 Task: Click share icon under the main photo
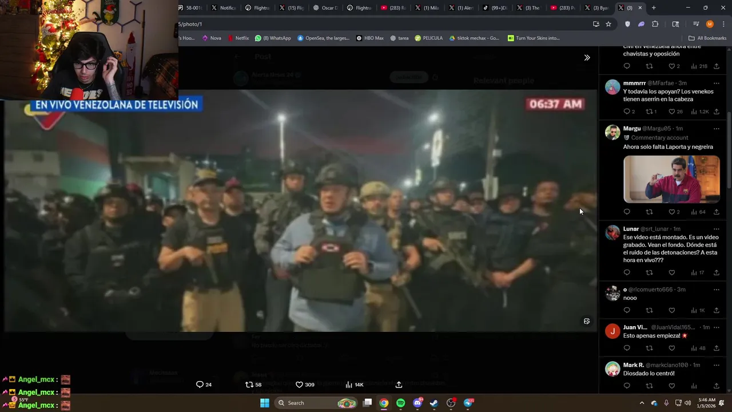399,385
